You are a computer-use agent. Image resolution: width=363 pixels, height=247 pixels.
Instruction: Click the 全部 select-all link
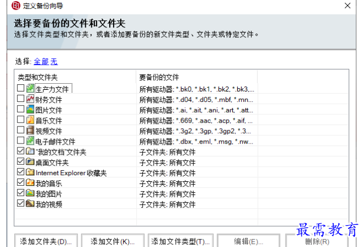[x=41, y=62]
